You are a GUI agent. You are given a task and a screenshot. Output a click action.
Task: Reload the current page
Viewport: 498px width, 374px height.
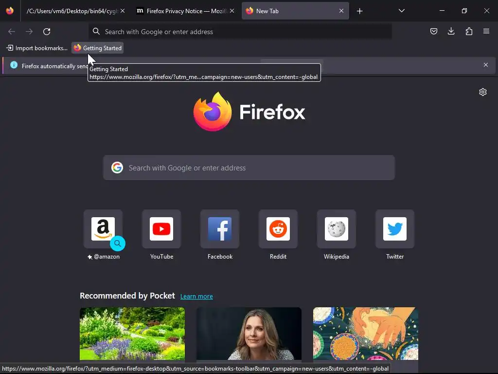(x=47, y=32)
